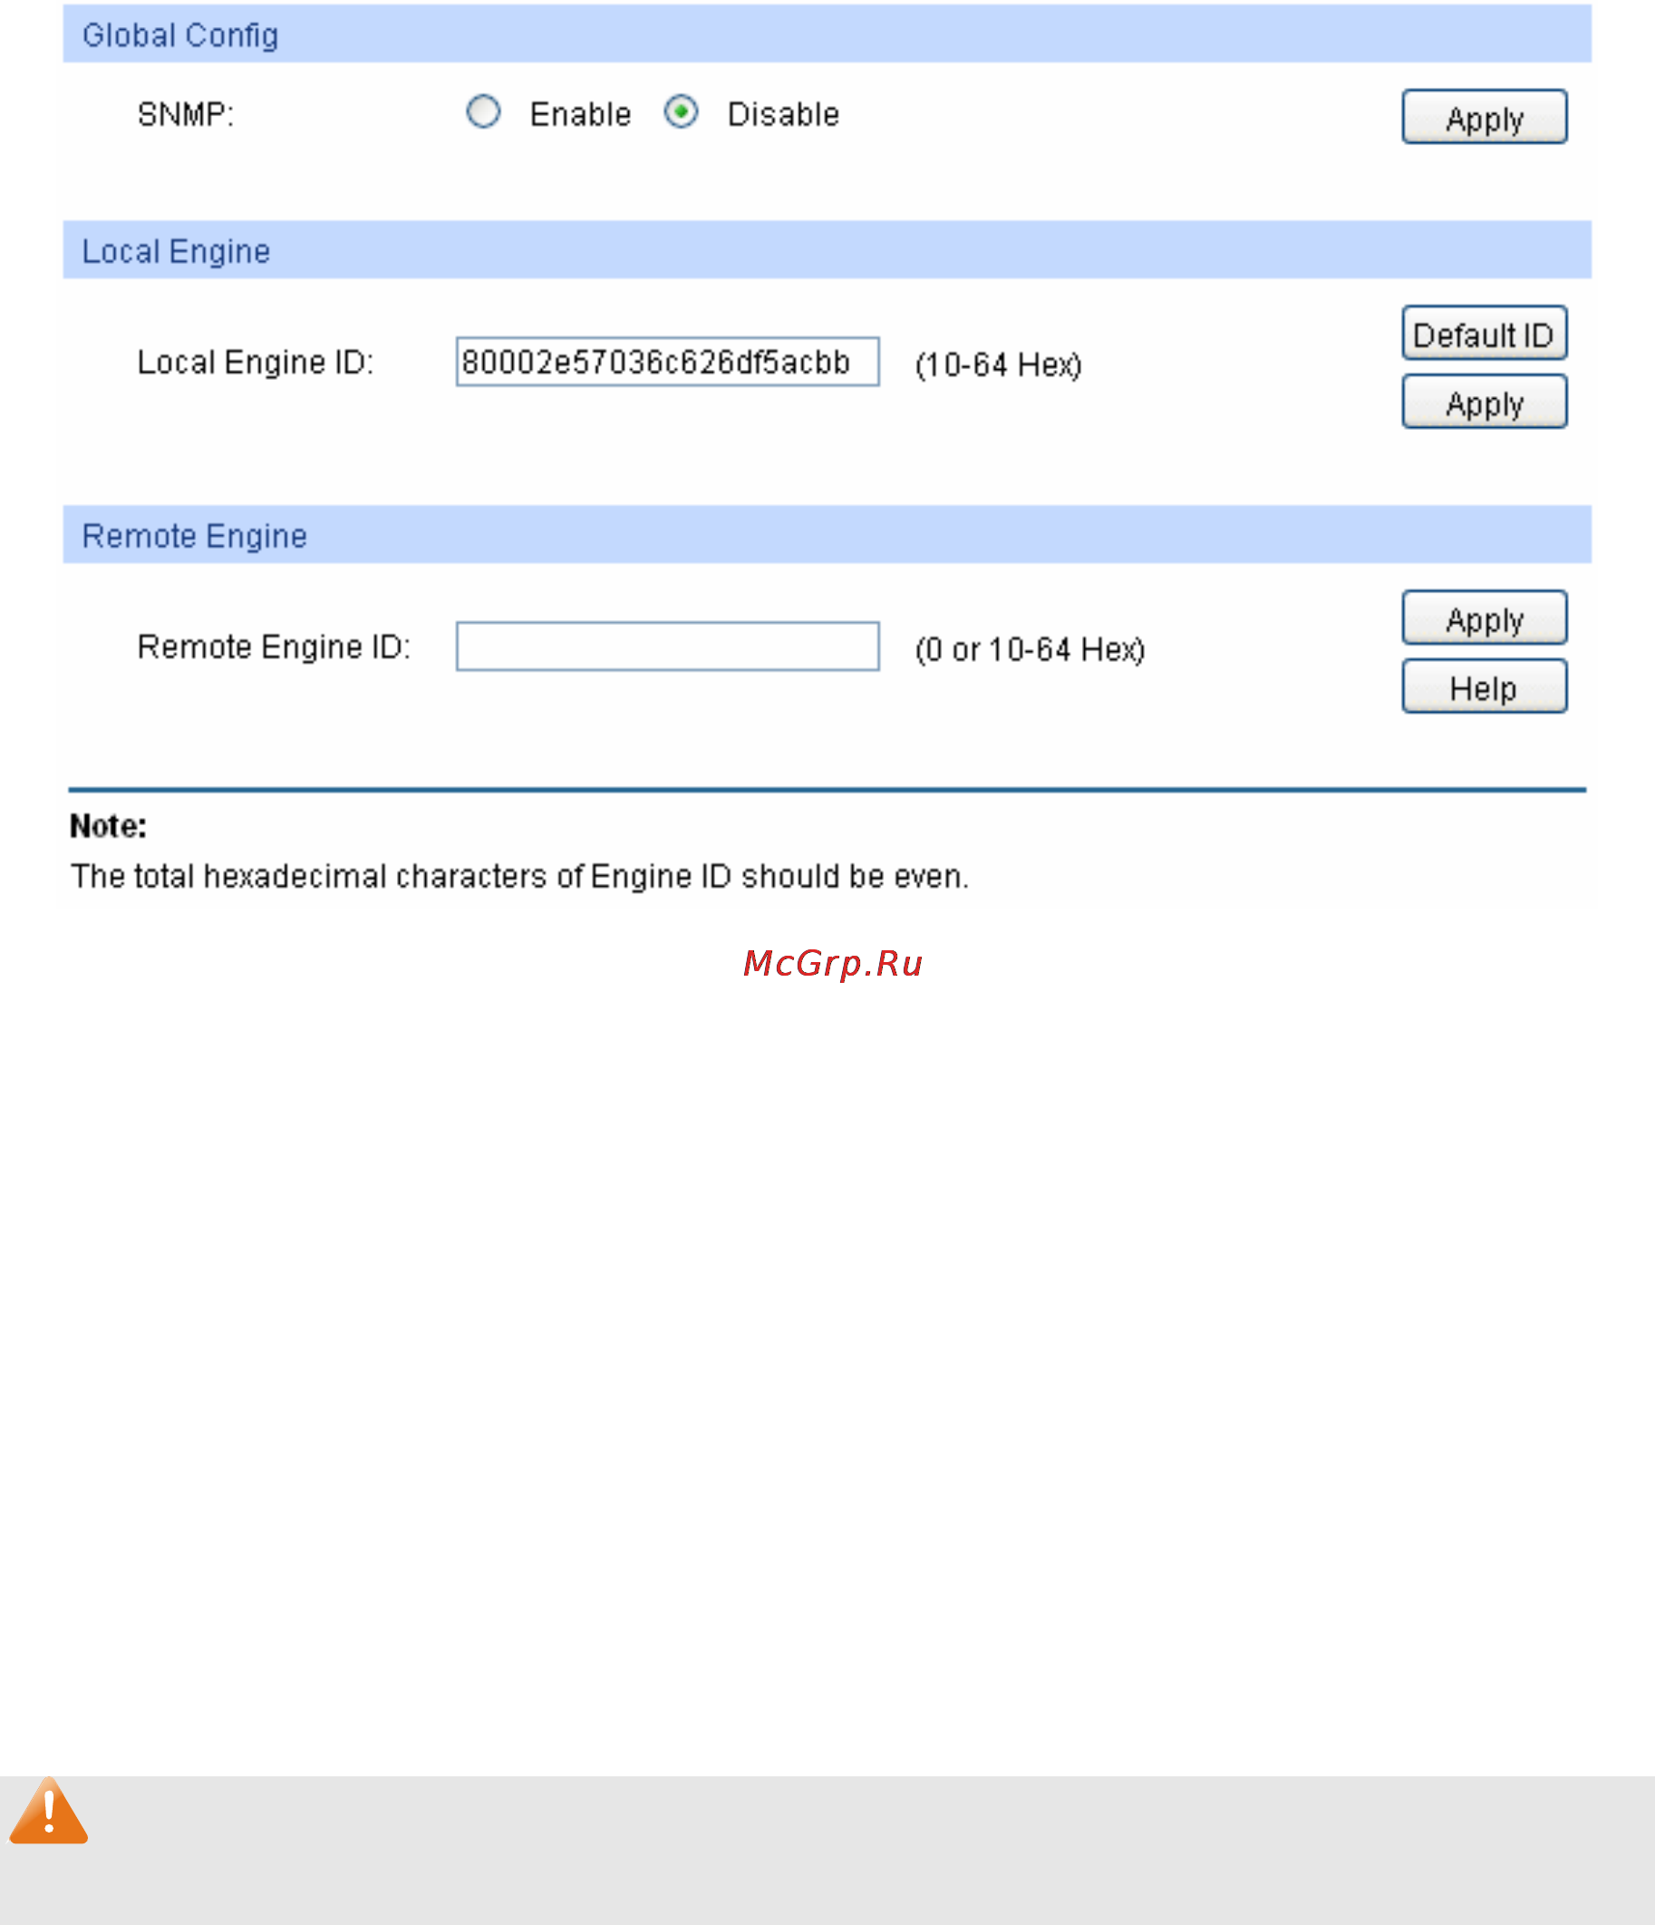Click Apply in Remote Engine section
The width and height of the screenshot is (1655, 1925).
pyautogui.click(x=1484, y=617)
